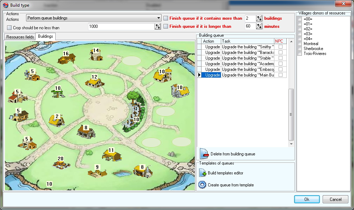
Task: Check NPC box for Smithy upgrade row
Action: point(280,47)
